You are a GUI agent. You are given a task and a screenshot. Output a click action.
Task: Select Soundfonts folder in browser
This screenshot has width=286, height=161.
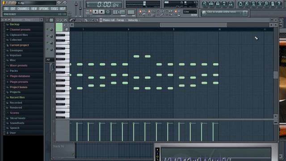coord(17,123)
